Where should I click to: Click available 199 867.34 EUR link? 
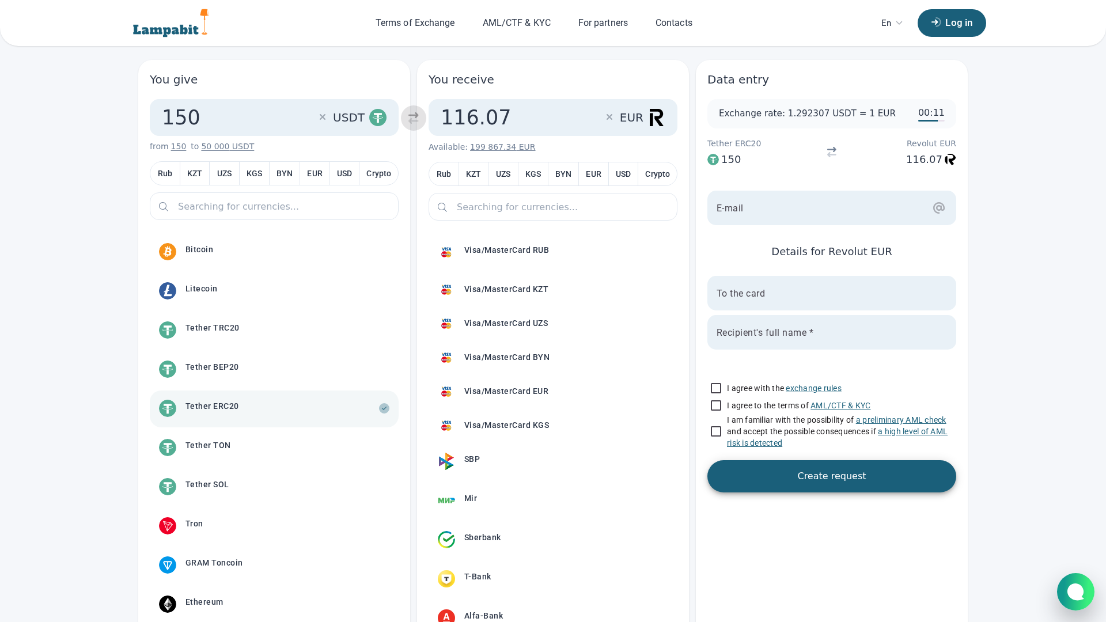coord(502,147)
